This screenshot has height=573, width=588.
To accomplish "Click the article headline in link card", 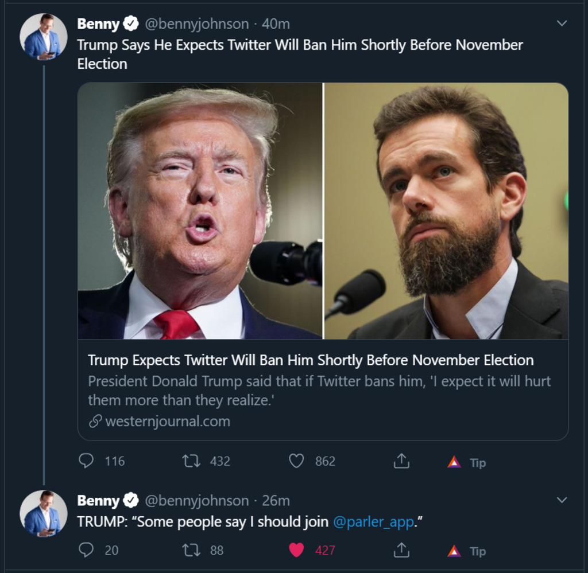I will click(x=311, y=360).
